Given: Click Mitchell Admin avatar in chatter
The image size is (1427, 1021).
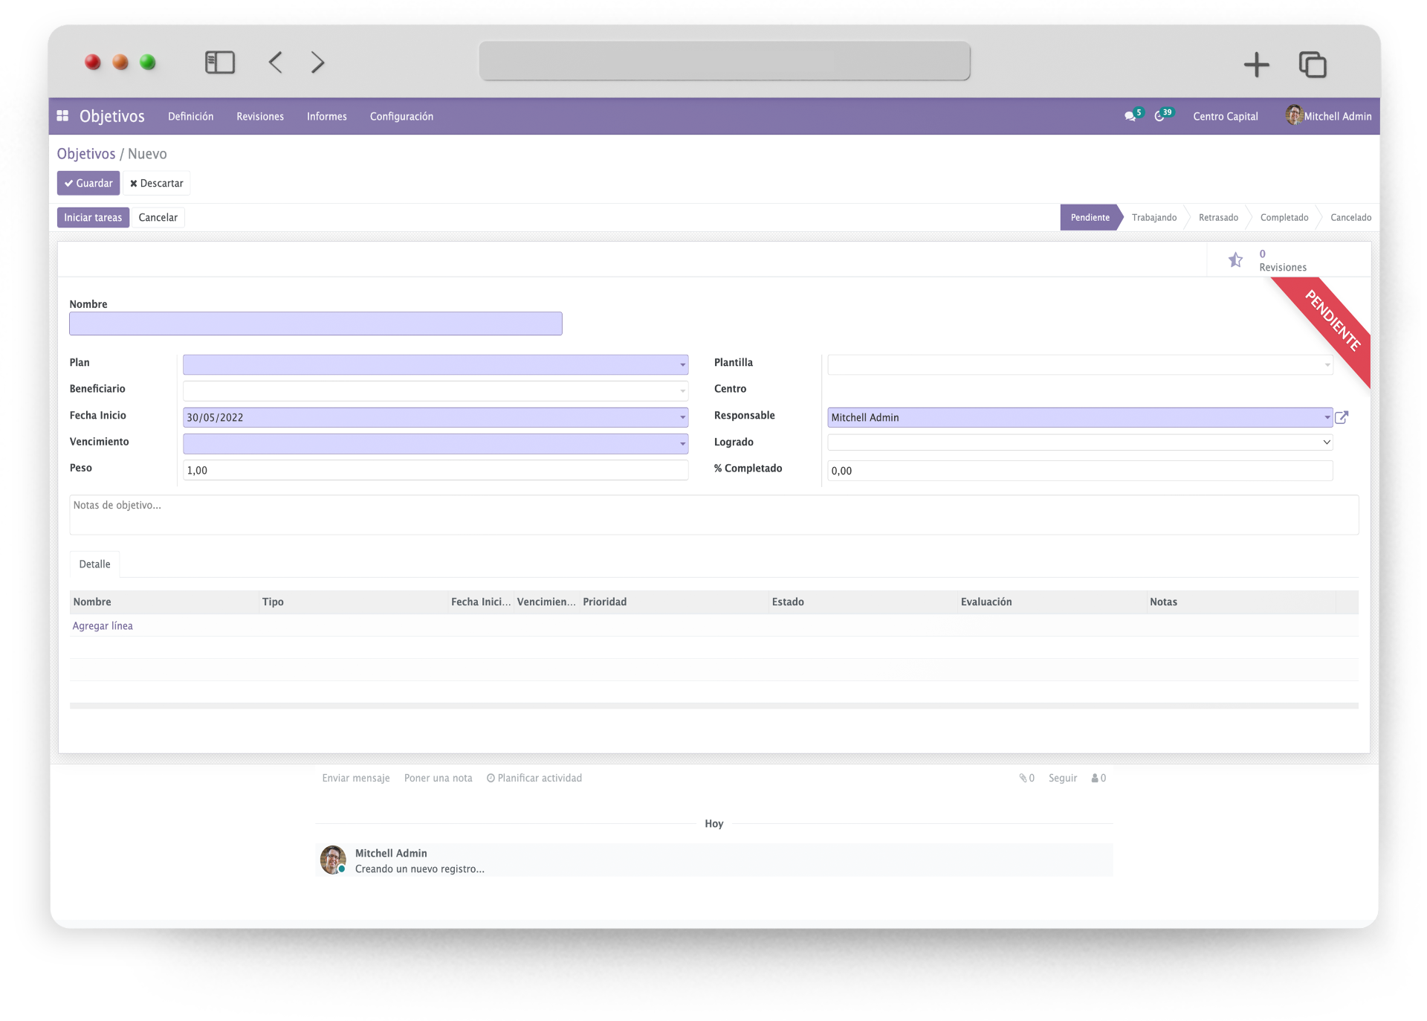Looking at the screenshot, I should [x=333, y=860].
